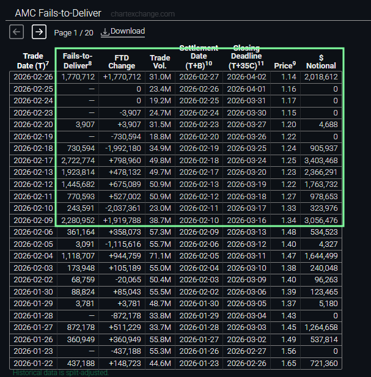
Task: Select notional value 123,465
Action: coord(324,292)
